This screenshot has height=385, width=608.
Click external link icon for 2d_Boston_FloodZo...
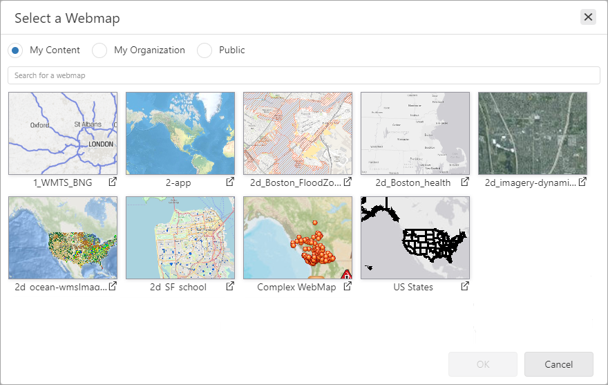click(348, 182)
